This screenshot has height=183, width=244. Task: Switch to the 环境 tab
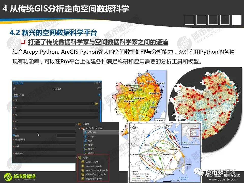22,95
